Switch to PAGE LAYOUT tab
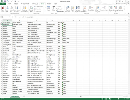Screen dimensions: 130x100 click(x=25, y=4)
